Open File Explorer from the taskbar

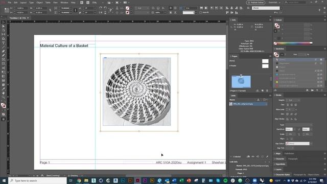click(x=86, y=180)
